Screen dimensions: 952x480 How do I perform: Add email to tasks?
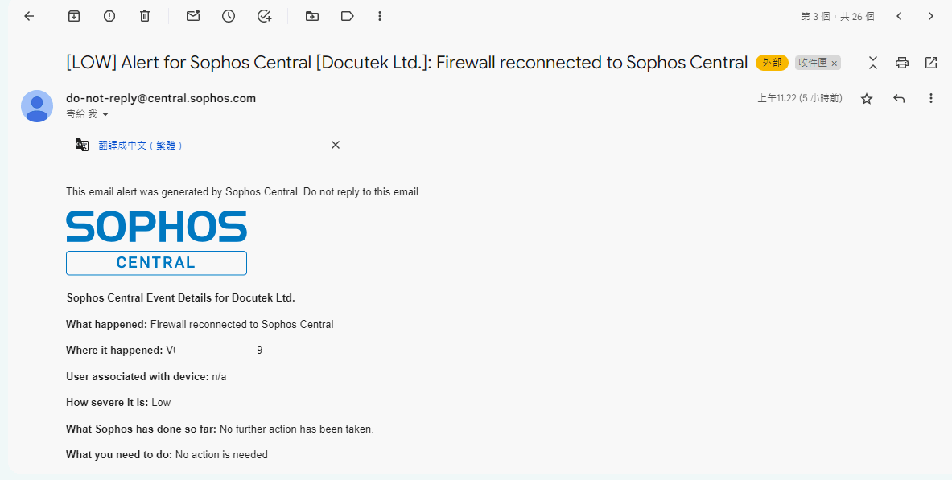point(264,16)
